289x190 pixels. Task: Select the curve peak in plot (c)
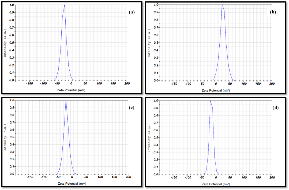click(x=66, y=100)
